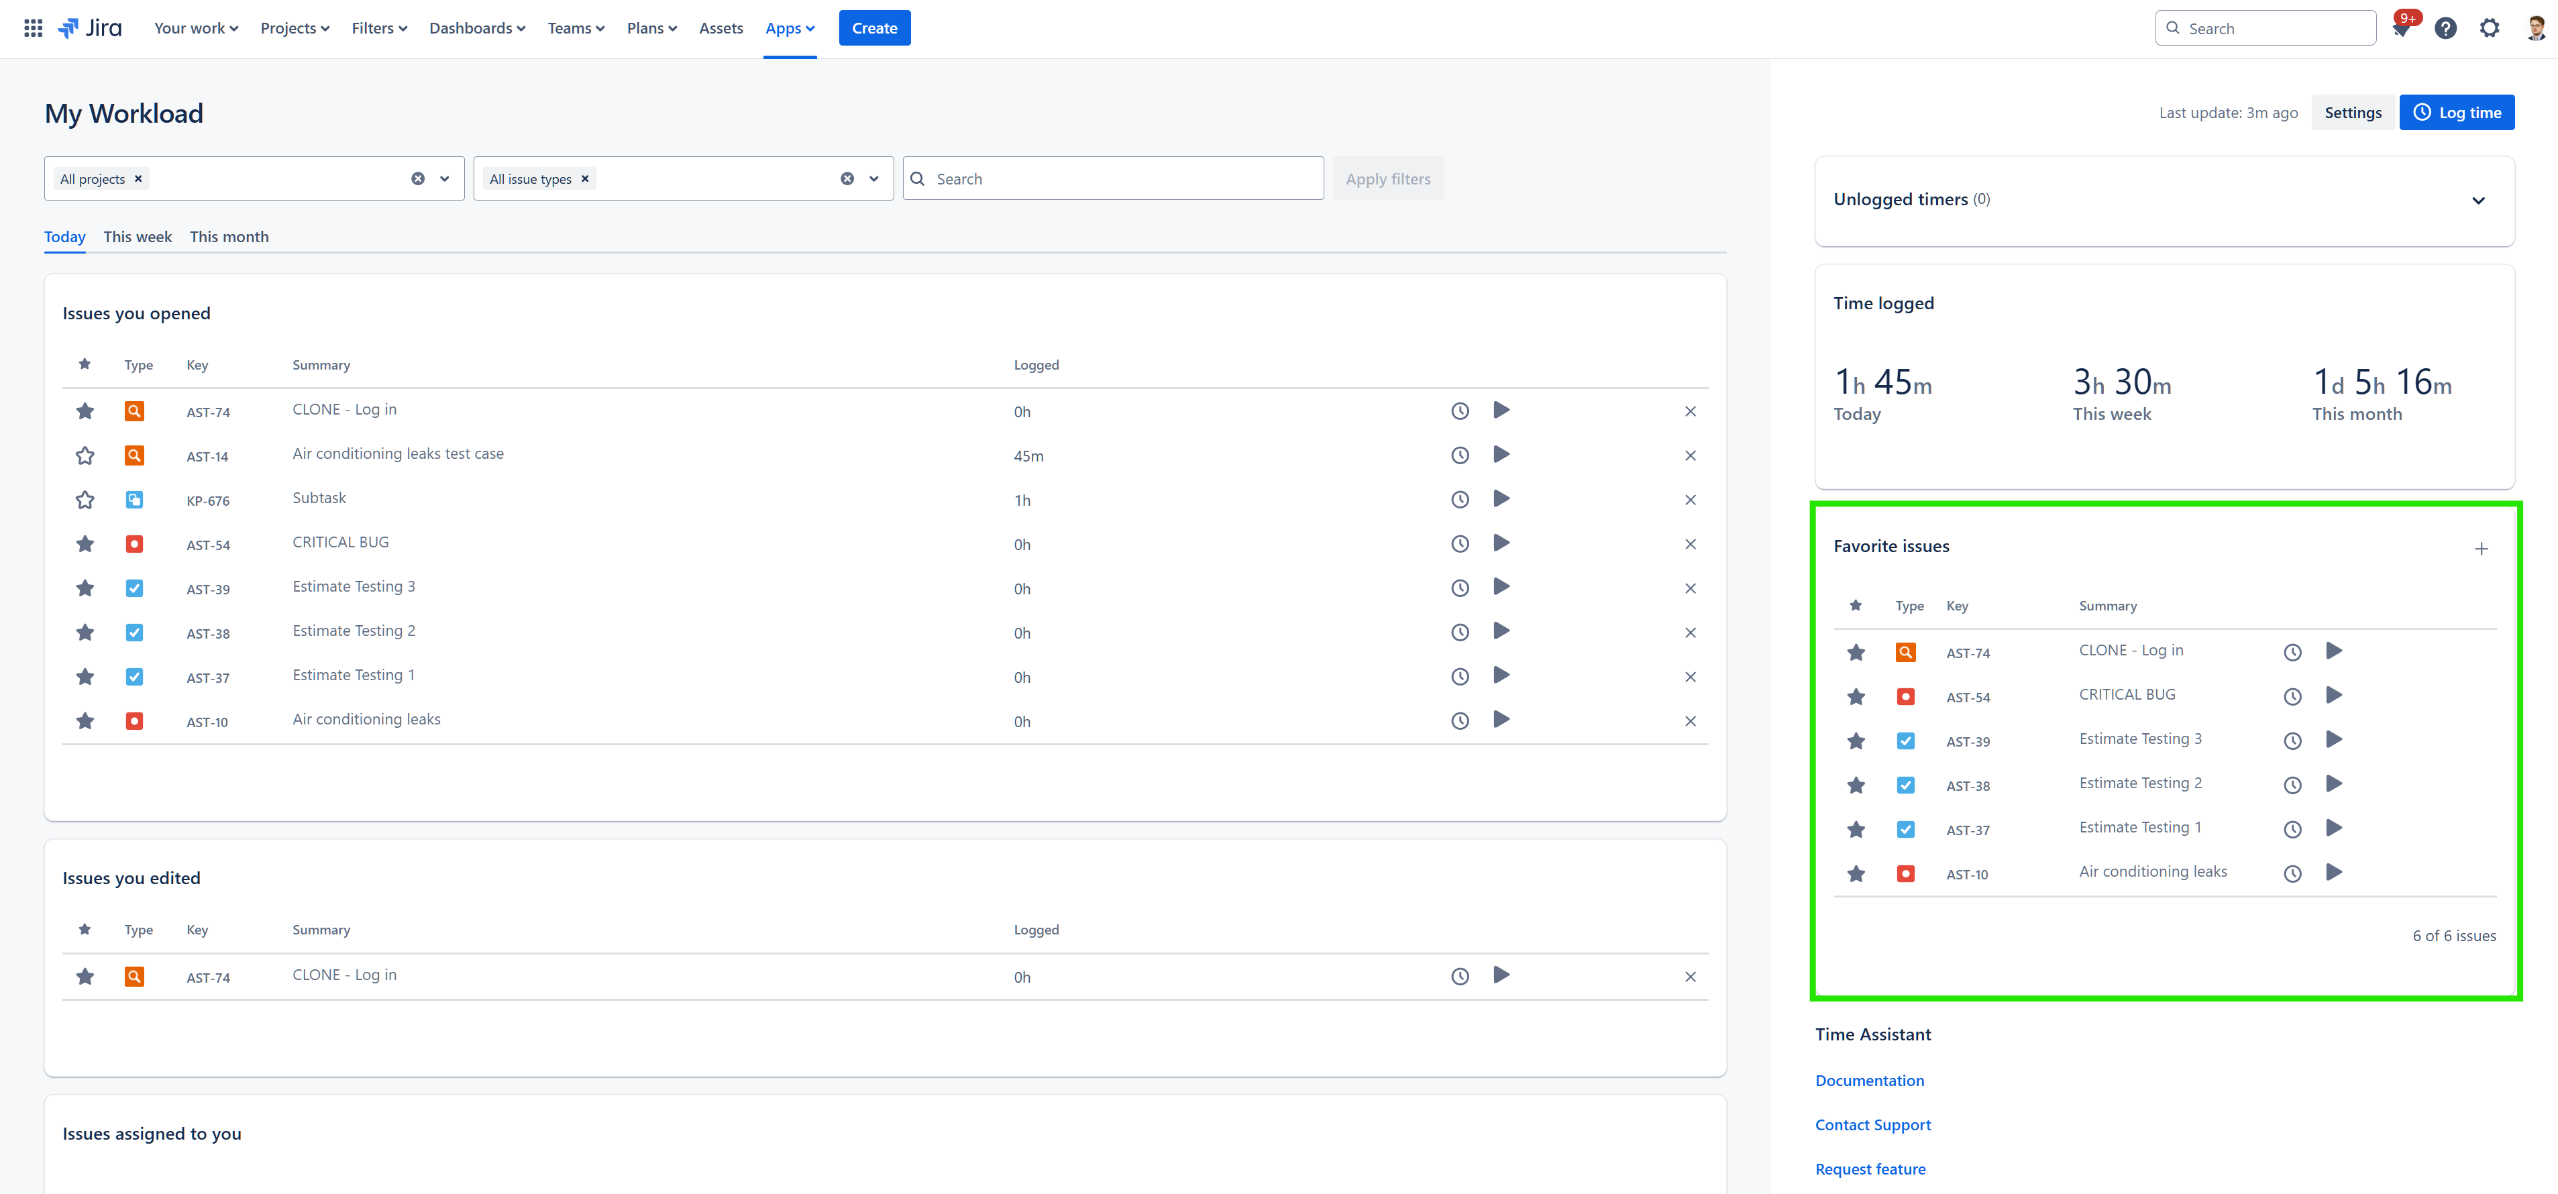This screenshot has height=1194, width=2558.
Task: Log time clock for AST-38 in Favorite issues
Action: tap(2292, 785)
